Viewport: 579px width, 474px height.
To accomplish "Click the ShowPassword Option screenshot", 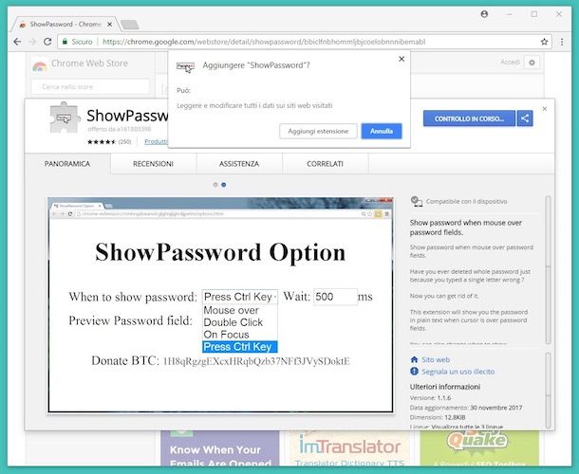I will tap(220, 304).
